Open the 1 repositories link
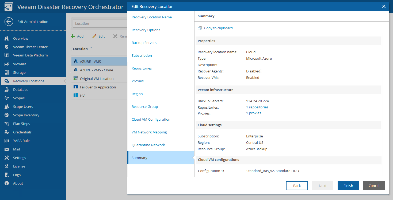This screenshot has height=200, width=393. point(257,107)
